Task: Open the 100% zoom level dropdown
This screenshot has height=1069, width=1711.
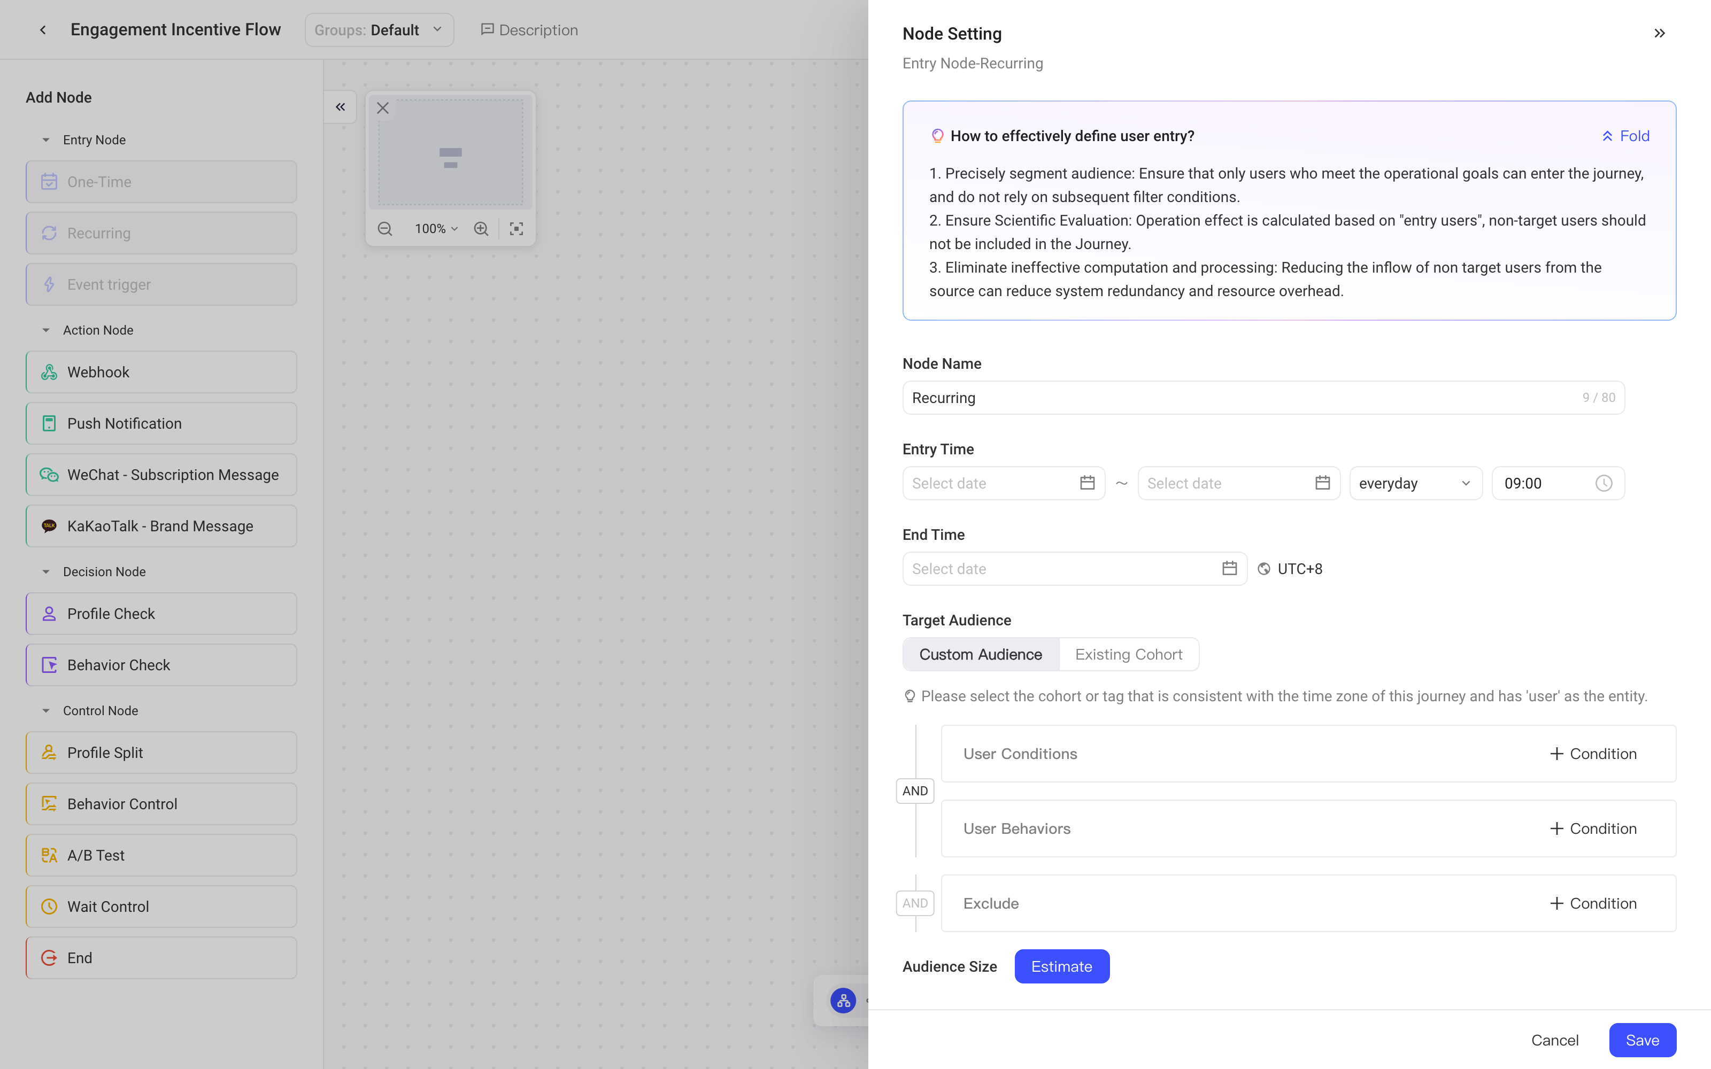Action: click(436, 228)
